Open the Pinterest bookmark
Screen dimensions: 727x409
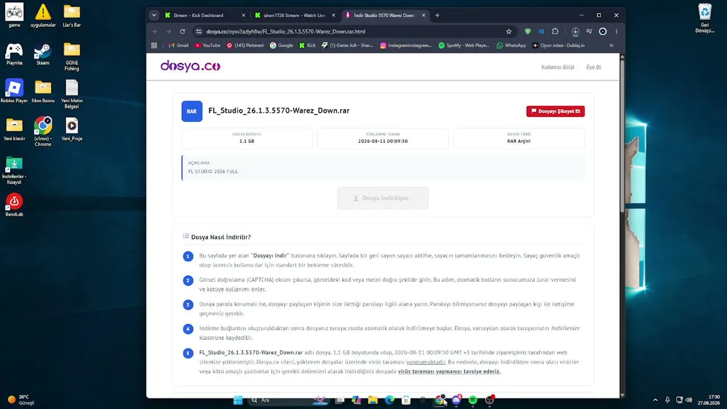click(245, 45)
